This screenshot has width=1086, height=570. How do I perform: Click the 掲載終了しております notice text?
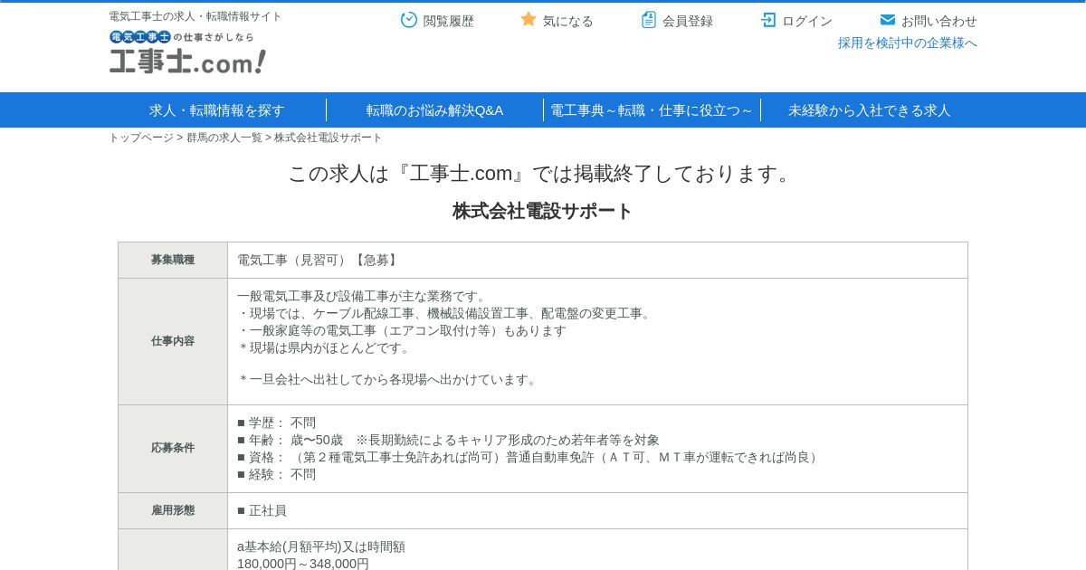543,173
